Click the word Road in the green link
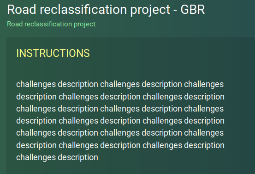The width and height of the screenshot is (255, 174). pos(15,24)
